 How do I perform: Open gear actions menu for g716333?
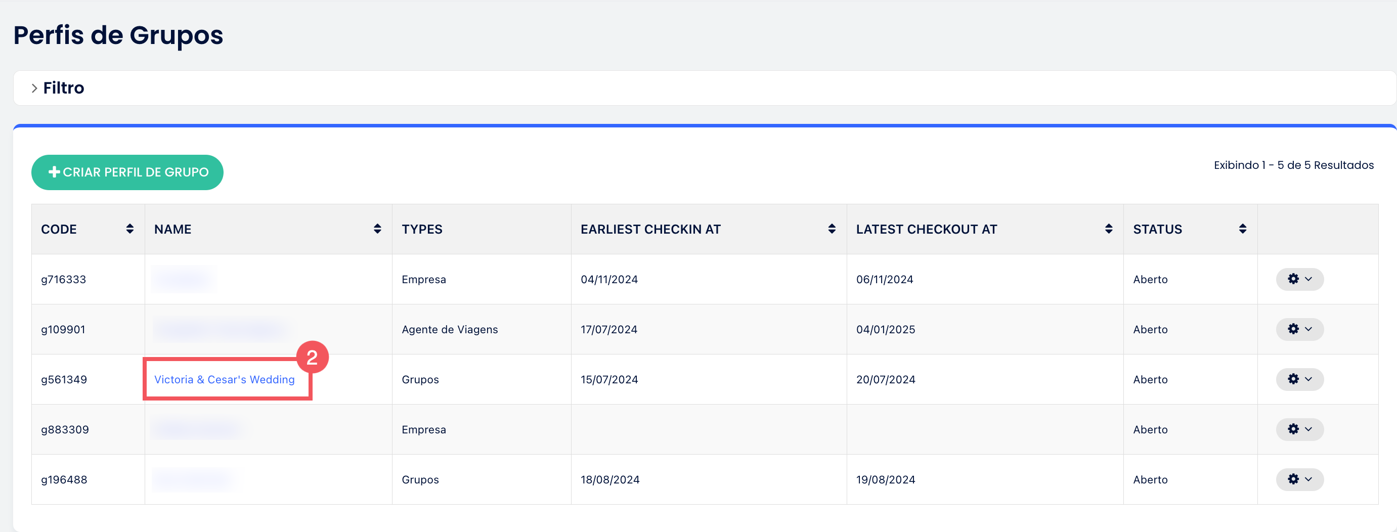(x=1299, y=279)
